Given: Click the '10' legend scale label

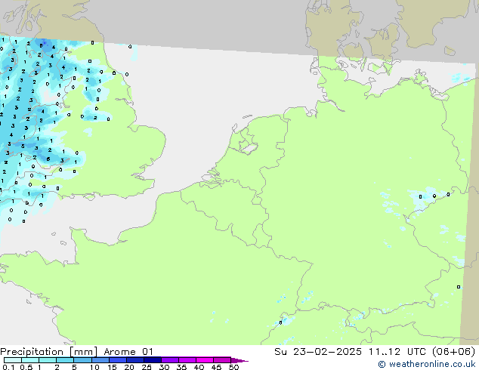Looking at the screenshot, I should tap(94, 367).
